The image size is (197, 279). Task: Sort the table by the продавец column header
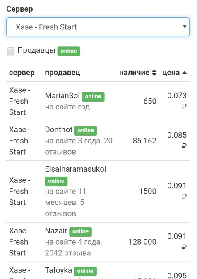click(x=62, y=73)
